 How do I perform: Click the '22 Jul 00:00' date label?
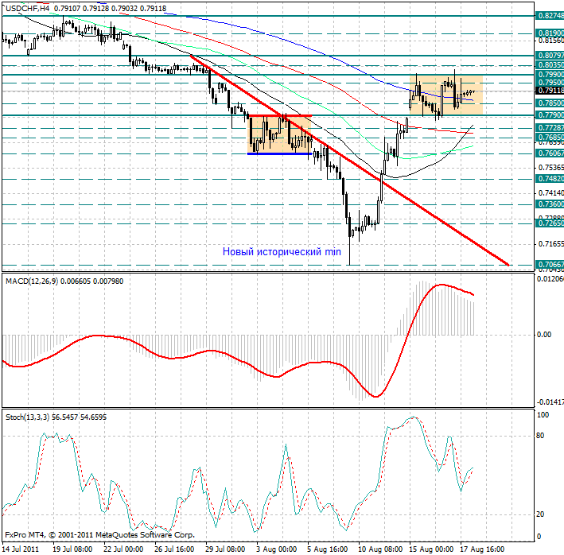coord(123,549)
